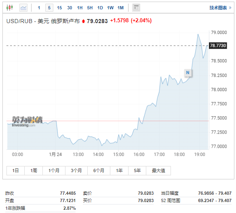The width and height of the screenshot is (236, 213).
Task: Choose the 30 minute interval
Action: tap(70, 8)
